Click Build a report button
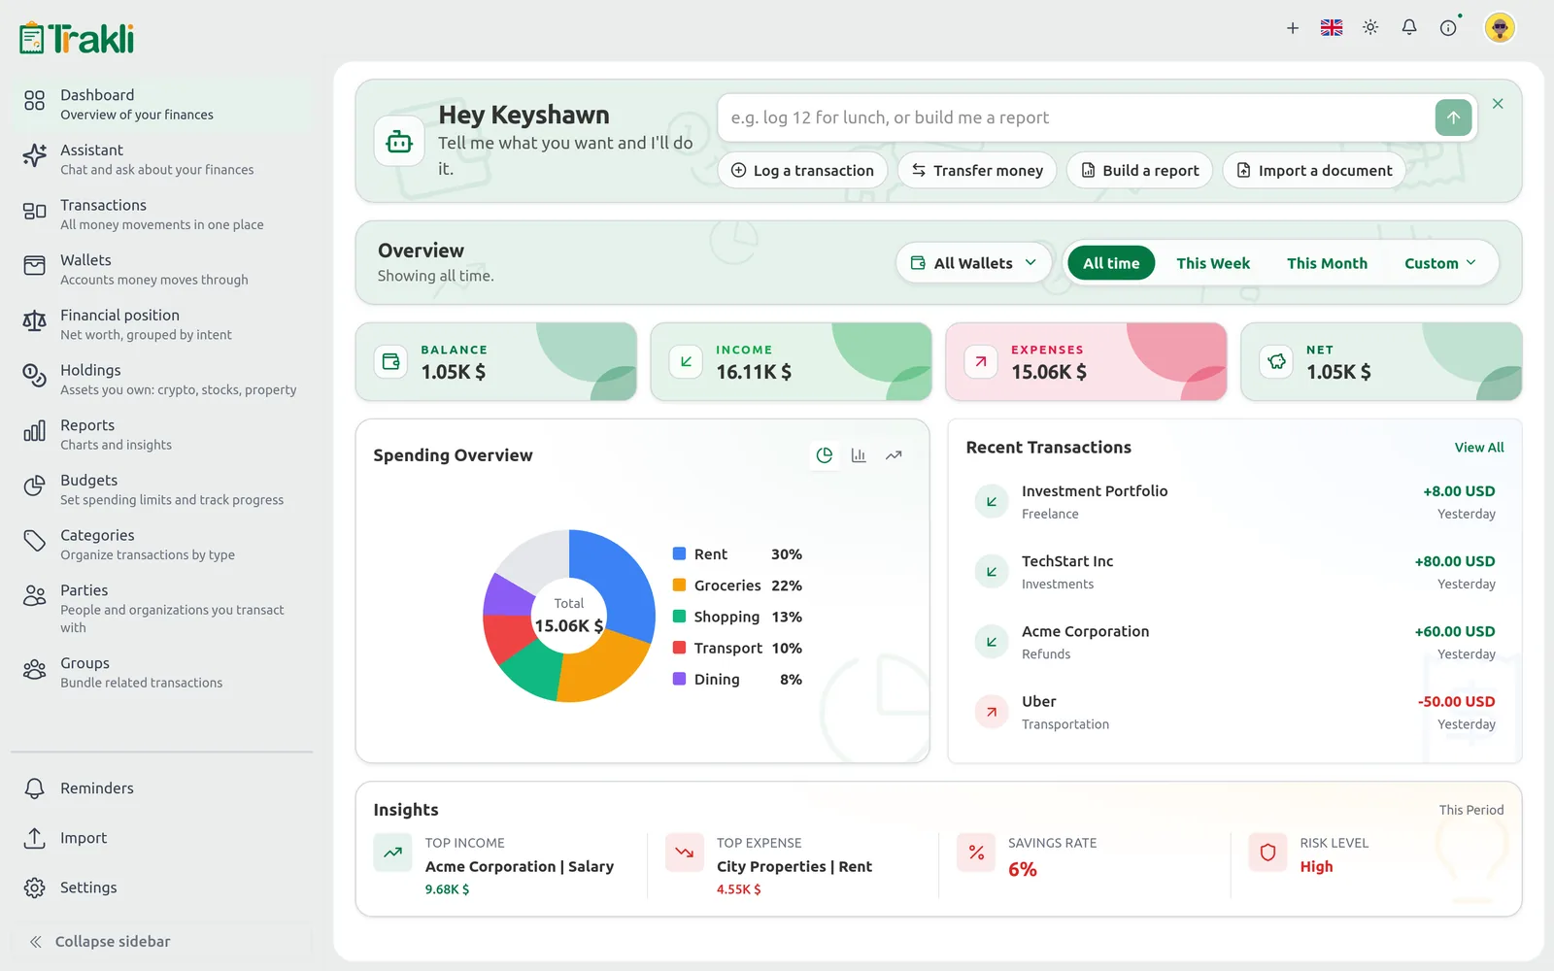The image size is (1554, 971). click(x=1140, y=170)
